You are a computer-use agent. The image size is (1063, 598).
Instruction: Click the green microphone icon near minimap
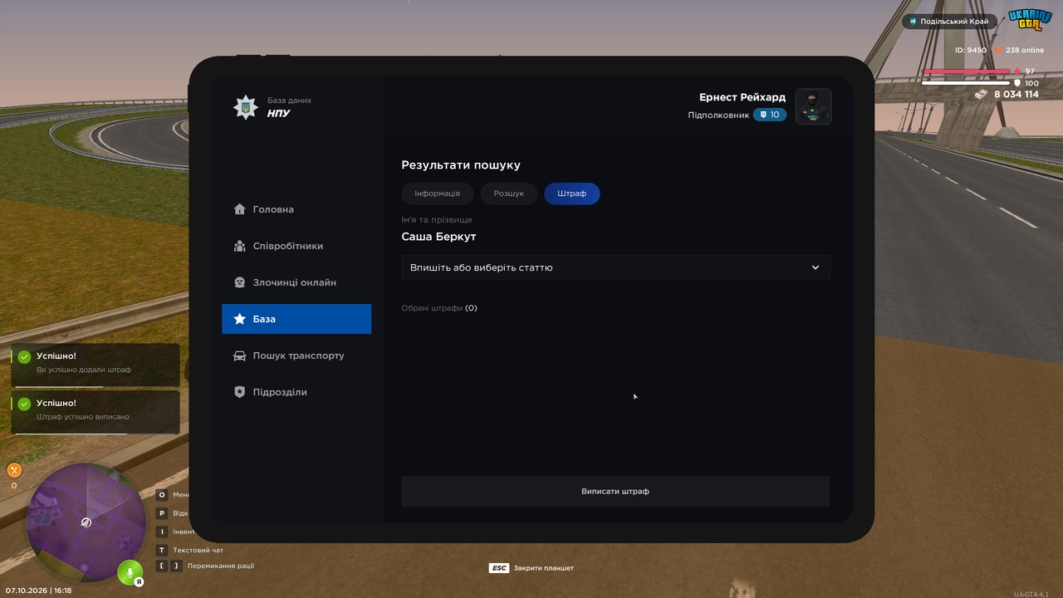(x=130, y=573)
